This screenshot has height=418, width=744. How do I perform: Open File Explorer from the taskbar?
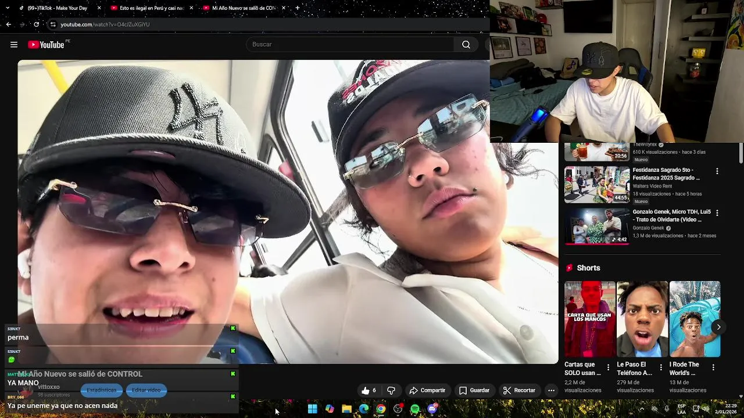346,409
